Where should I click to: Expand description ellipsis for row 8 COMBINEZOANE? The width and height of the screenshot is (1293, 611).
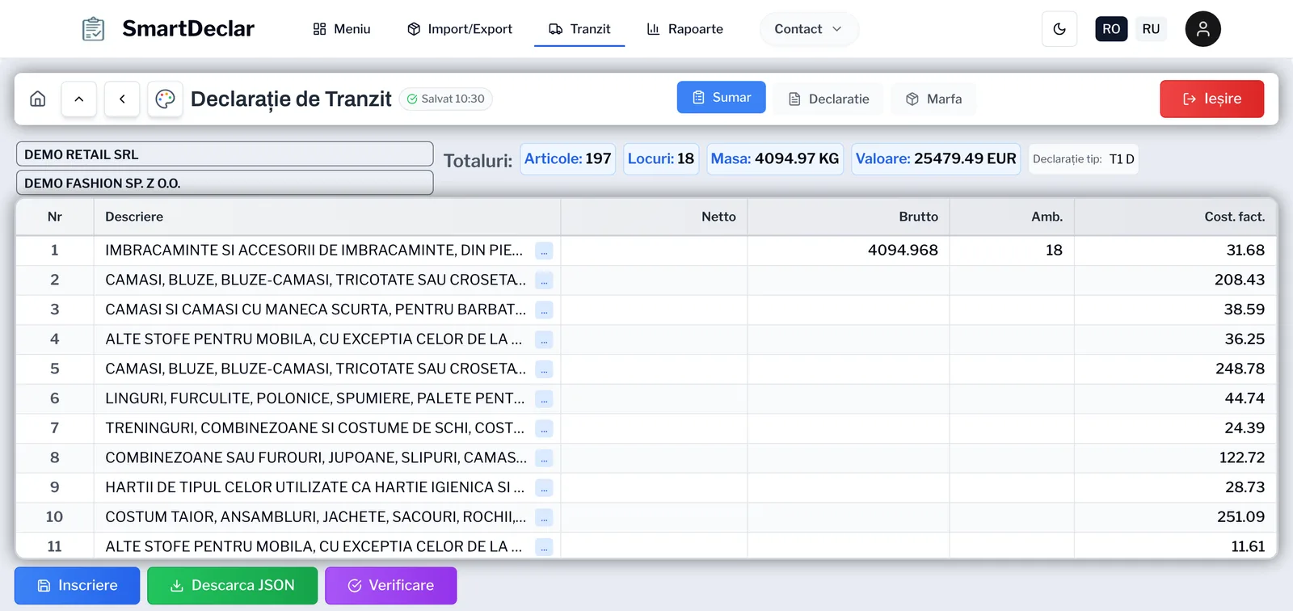coord(545,458)
